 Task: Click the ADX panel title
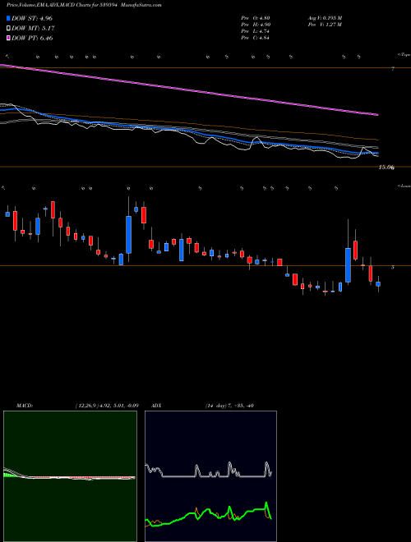coord(157,406)
